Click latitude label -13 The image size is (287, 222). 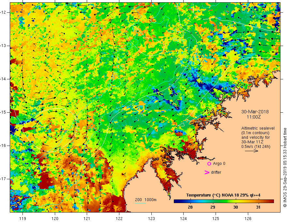pos(3,46)
